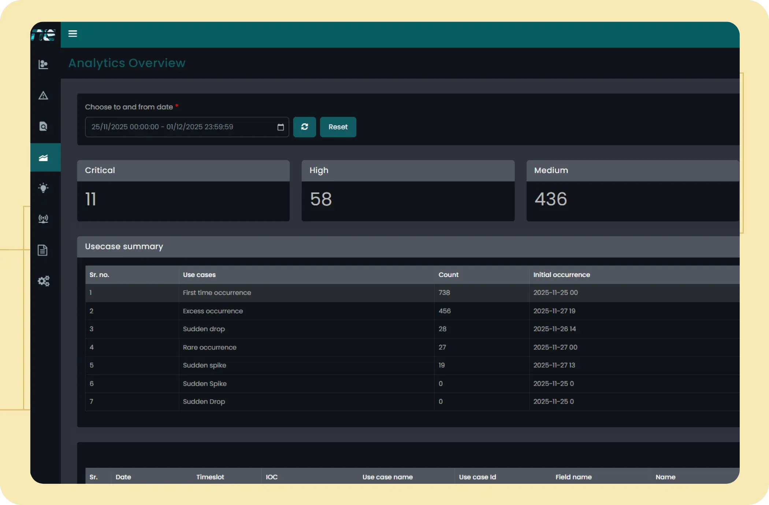Open the lightbulb insights sidebar icon
Screen dimensions: 769x505
(43, 188)
